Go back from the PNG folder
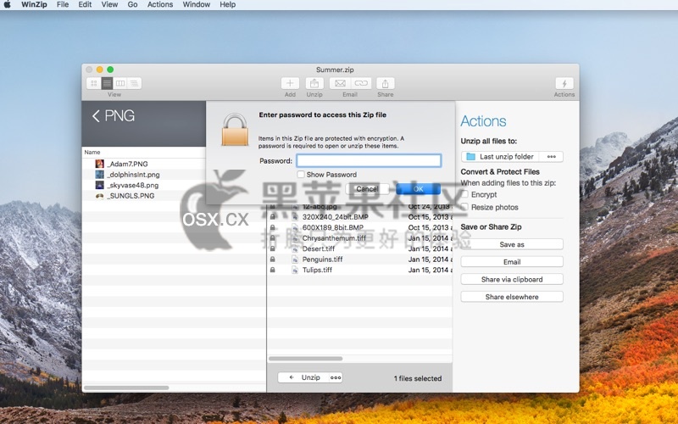678x424 pixels. click(x=96, y=115)
